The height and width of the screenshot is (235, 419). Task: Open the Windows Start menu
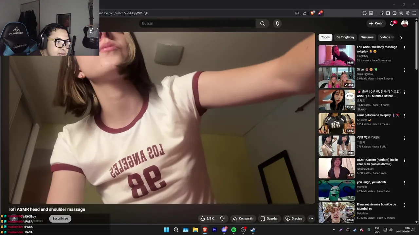pos(166,230)
